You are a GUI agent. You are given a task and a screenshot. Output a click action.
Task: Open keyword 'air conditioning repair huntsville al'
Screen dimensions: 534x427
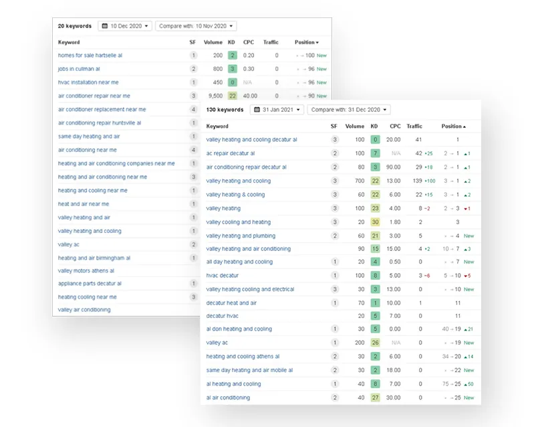pyautogui.click(x=100, y=122)
